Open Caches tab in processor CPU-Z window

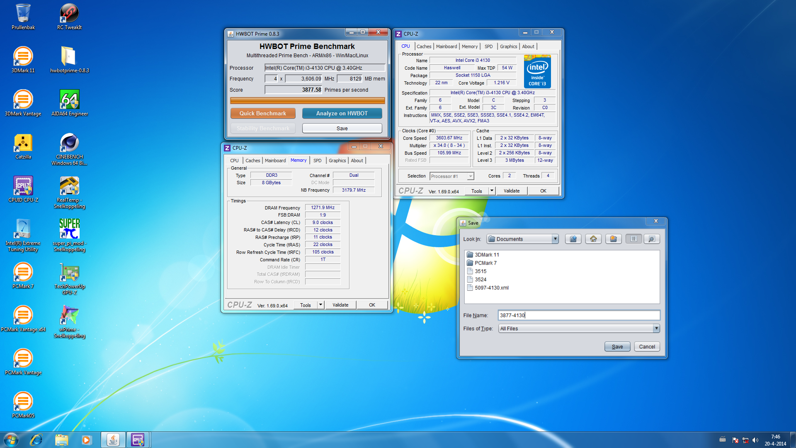pos(424,46)
